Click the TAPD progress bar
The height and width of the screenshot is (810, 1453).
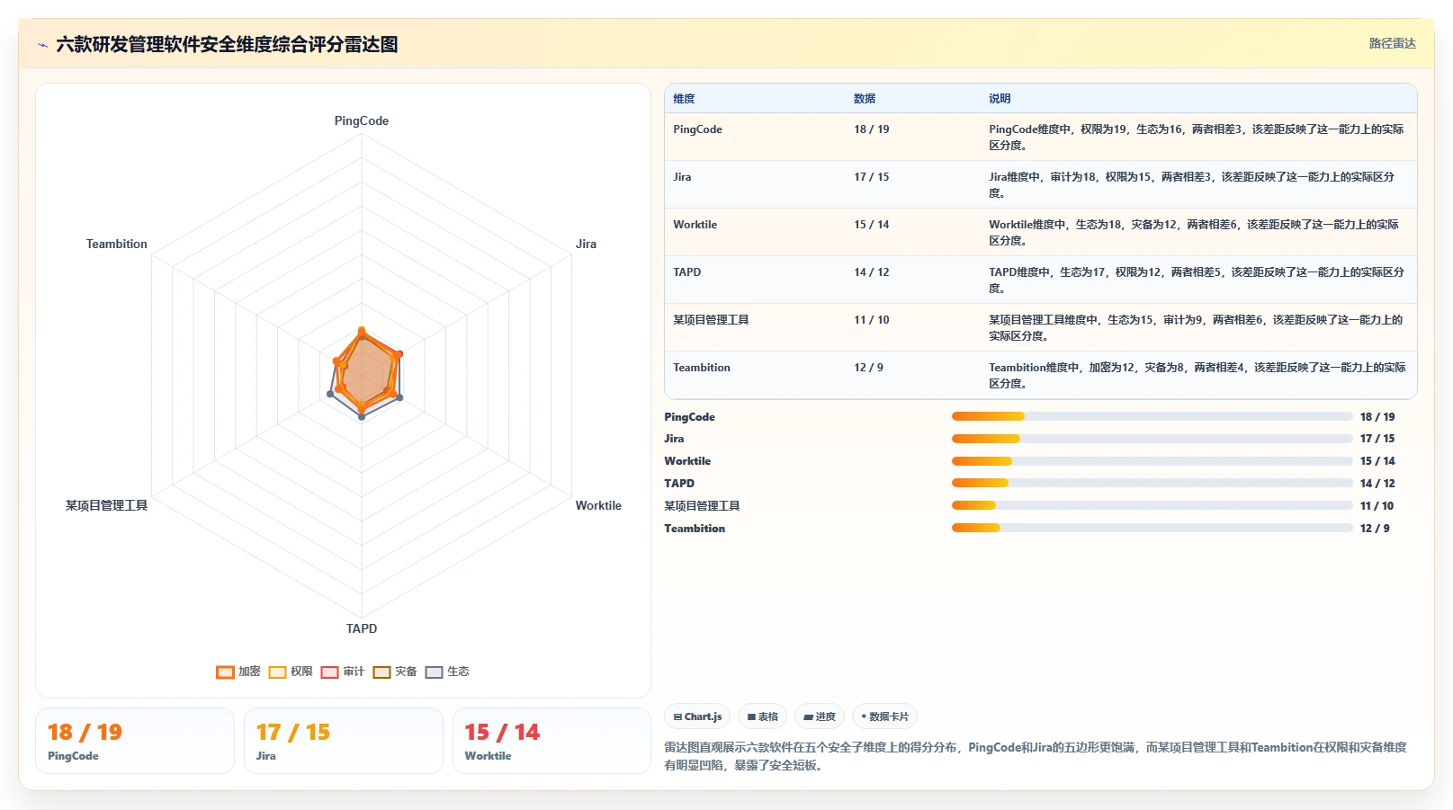click(1152, 483)
